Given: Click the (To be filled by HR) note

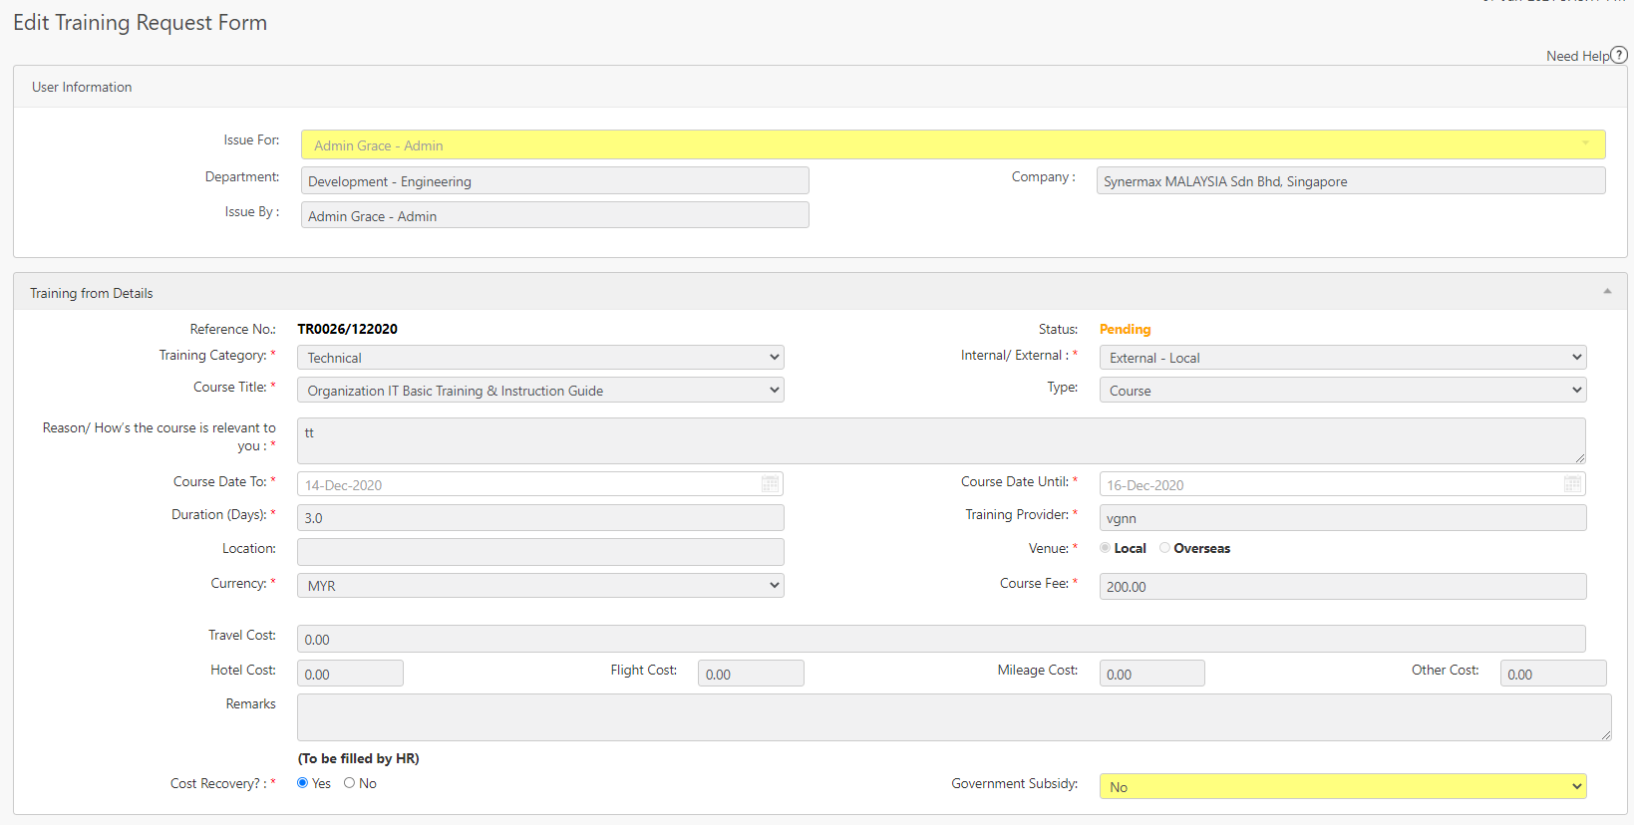Looking at the screenshot, I should point(358,758).
